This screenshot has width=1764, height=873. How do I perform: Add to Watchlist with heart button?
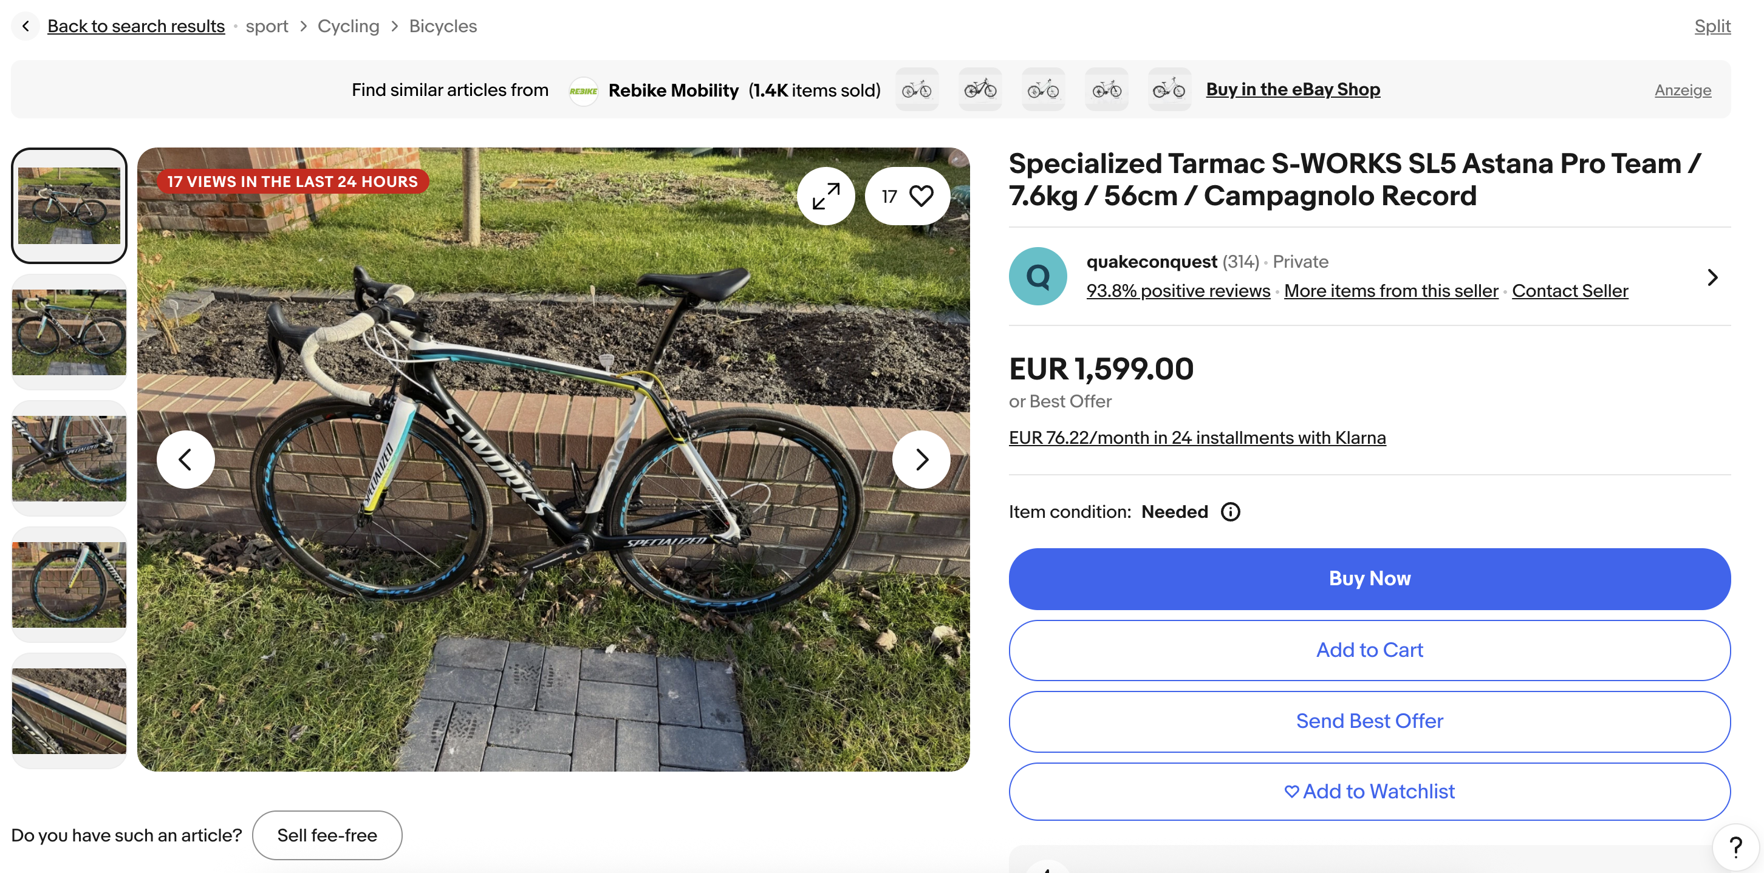tap(1369, 792)
